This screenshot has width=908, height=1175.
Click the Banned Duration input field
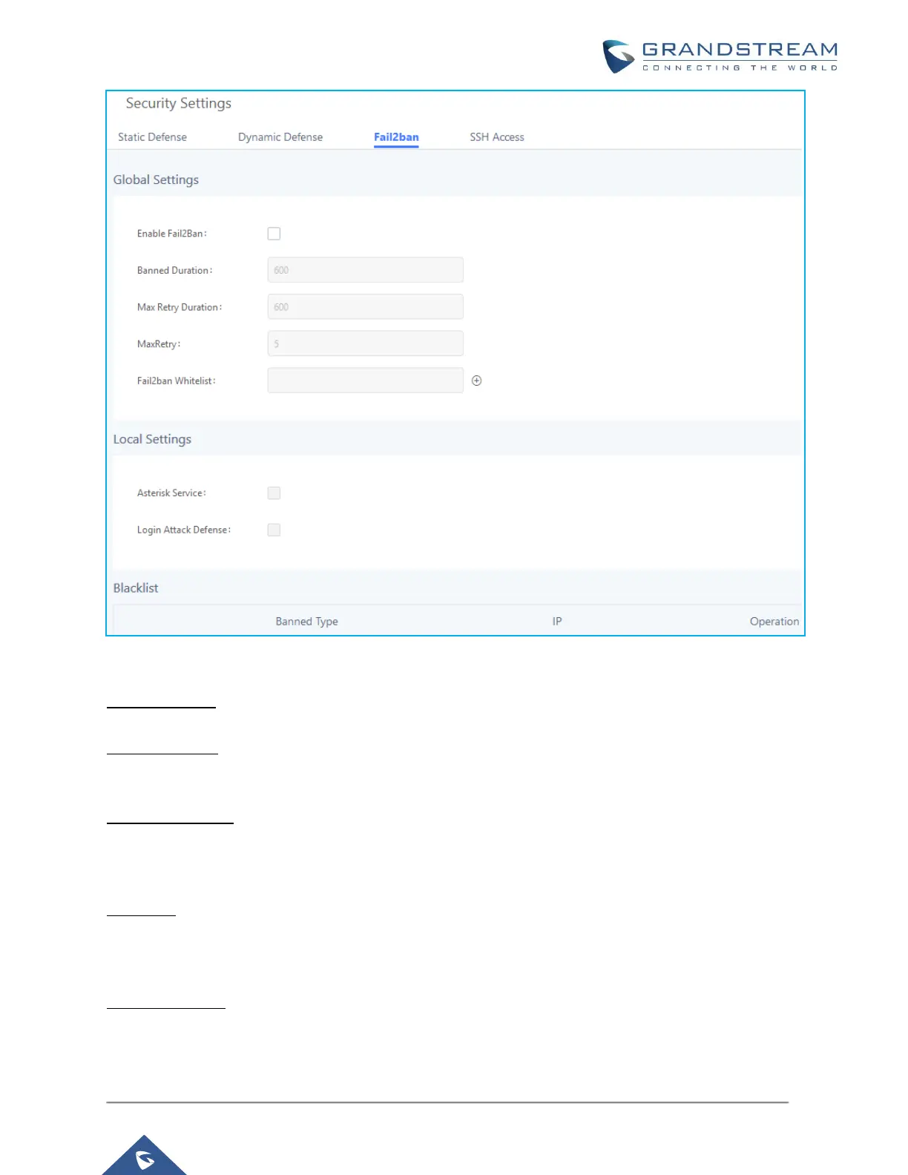click(365, 270)
